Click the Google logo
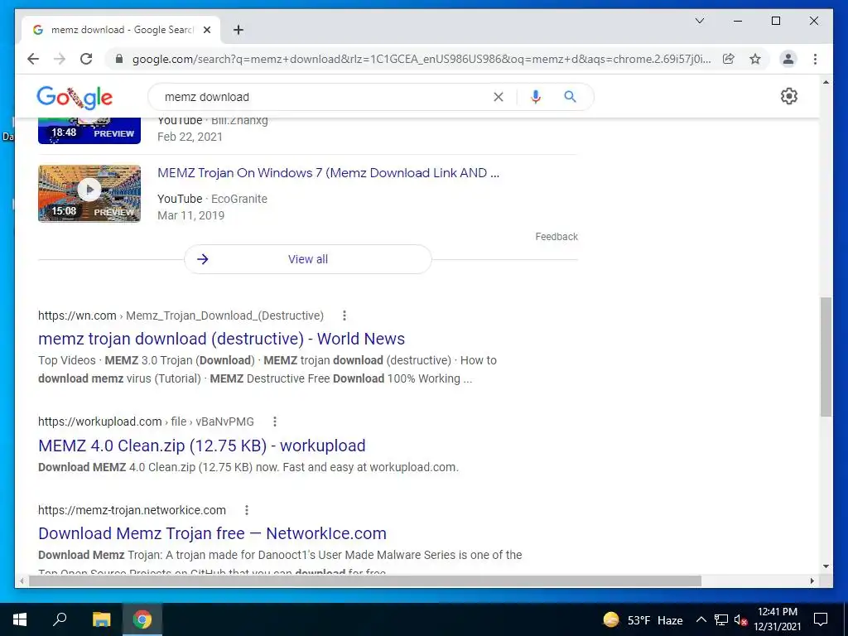 click(75, 98)
